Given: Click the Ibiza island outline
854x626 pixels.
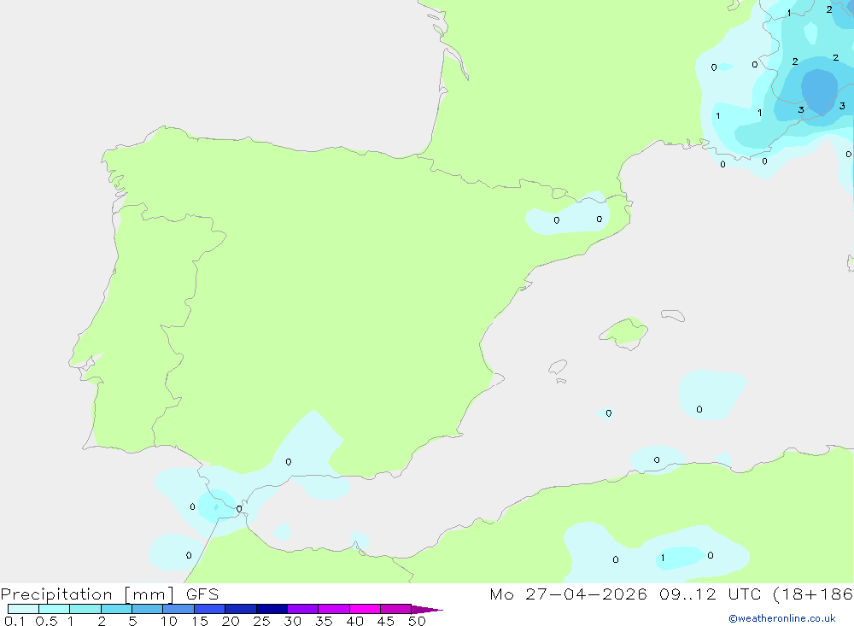Looking at the screenshot, I should [x=558, y=367].
